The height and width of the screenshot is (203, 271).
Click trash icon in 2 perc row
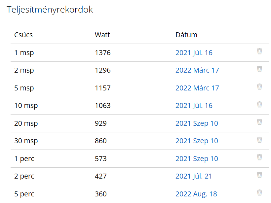(259, 175)
